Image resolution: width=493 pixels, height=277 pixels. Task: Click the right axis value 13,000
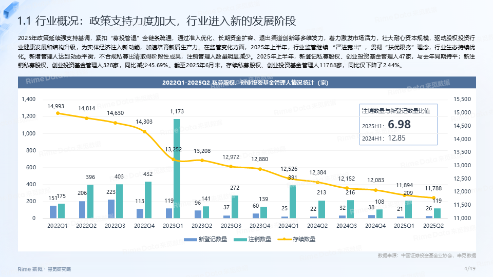pos(462,165)
